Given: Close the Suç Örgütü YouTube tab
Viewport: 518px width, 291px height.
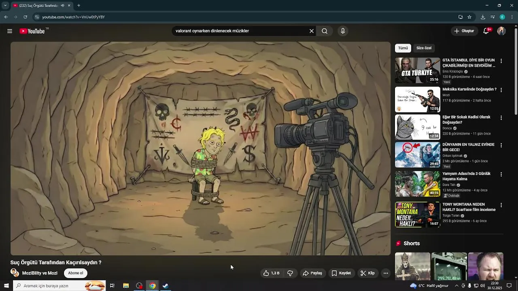Looking at the screenshot, I should click(69, 6).
